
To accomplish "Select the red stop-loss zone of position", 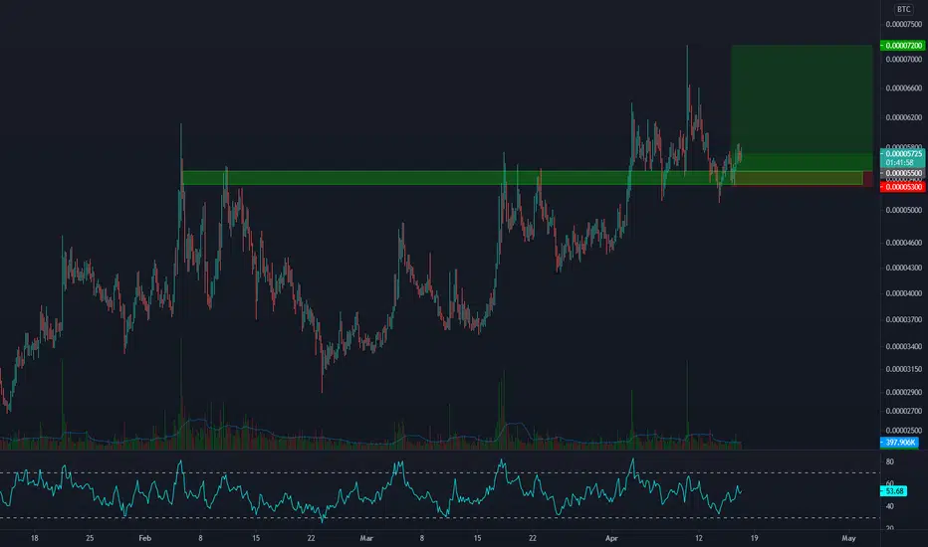I will coord(802,179).
